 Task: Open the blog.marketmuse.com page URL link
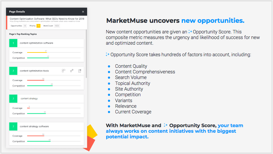(45, 21)
